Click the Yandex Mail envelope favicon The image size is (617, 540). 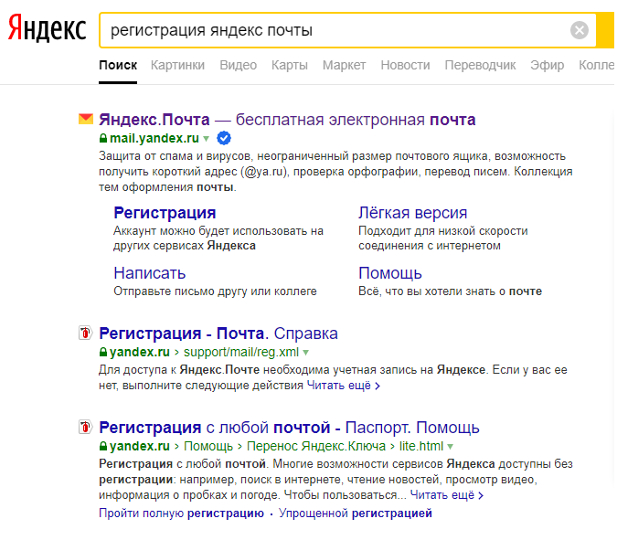point(86,119)
